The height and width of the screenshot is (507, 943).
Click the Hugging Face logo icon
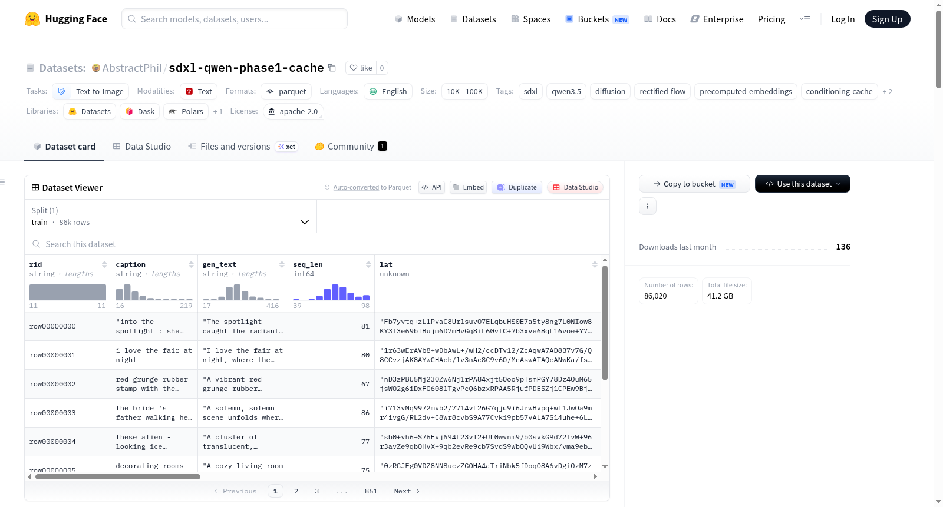pos(32,19)
